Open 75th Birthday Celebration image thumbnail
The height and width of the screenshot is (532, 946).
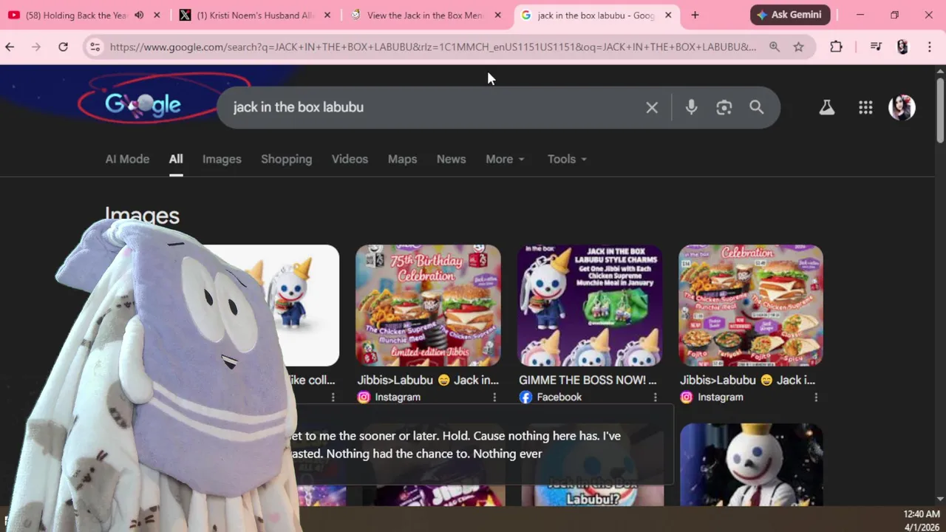coord(428,305)
